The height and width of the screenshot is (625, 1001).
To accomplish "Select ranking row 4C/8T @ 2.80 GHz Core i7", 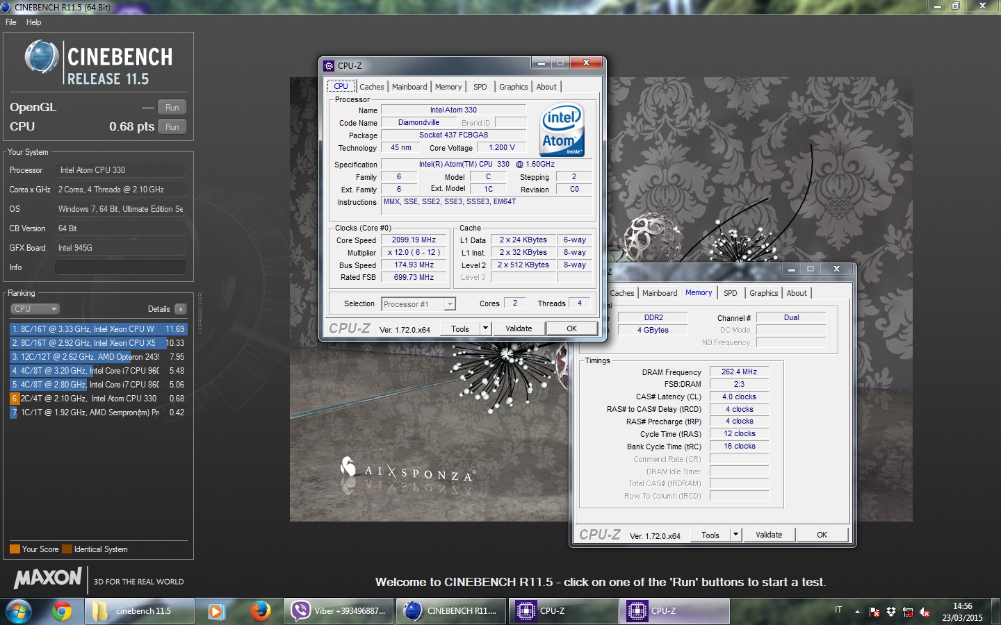I will click(x=98, y=385).
